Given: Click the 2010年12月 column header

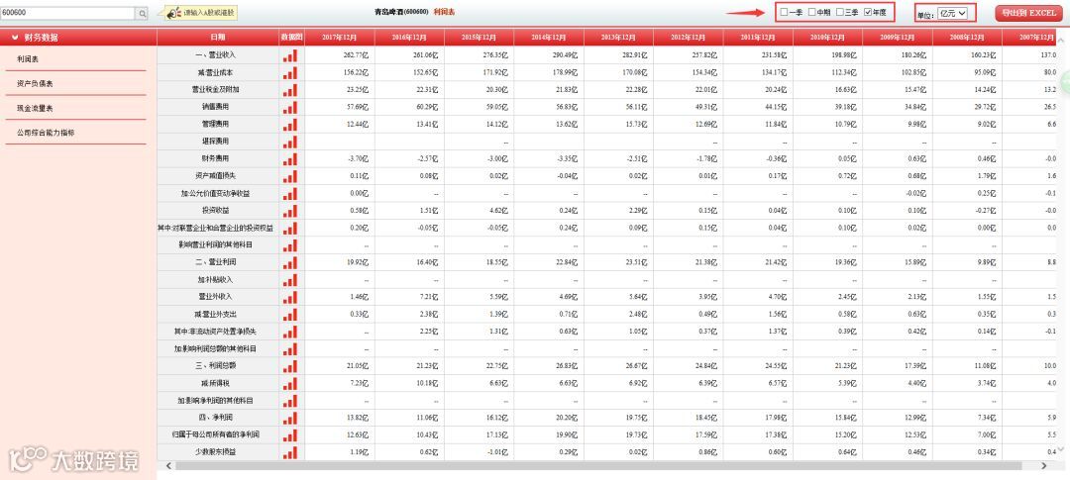Looking at the screenshot, I should (827, 38).
